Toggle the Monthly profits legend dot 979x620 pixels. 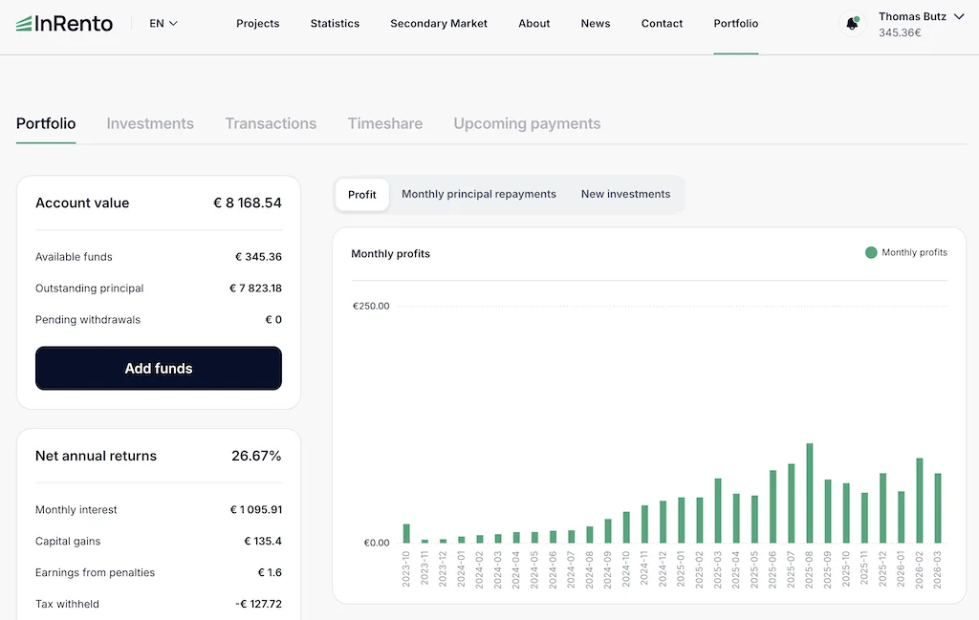click(871, 252)
